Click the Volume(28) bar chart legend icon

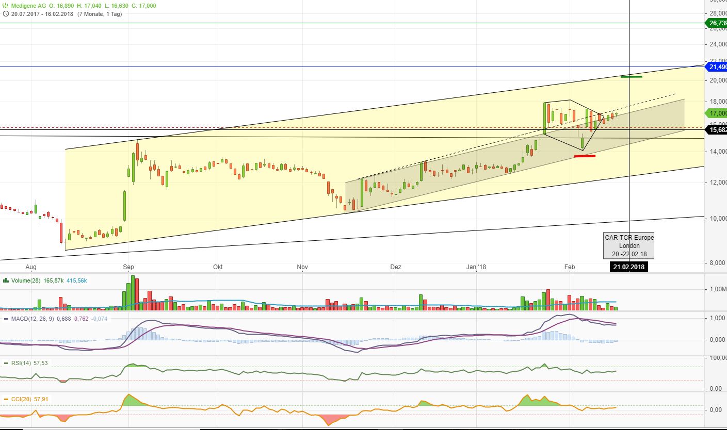pyautogui.click(x=5, y=281)
